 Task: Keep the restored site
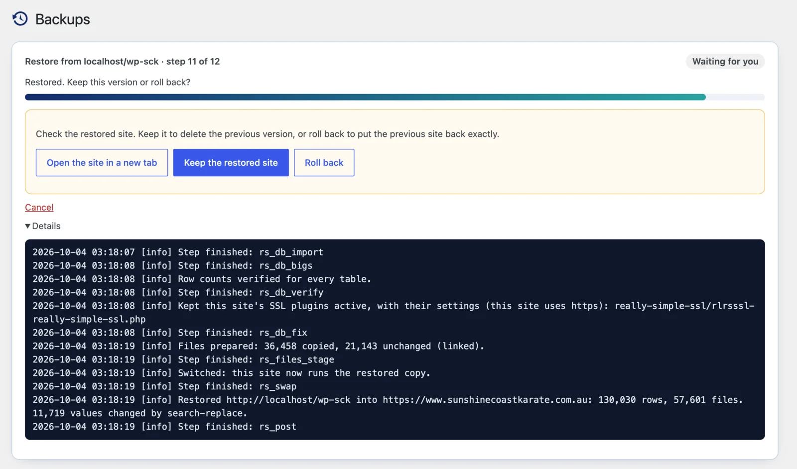[231, 162]
